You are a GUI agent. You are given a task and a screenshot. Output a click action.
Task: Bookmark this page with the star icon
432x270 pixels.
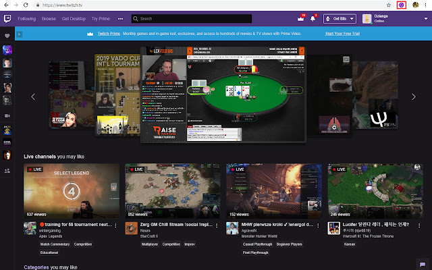(x=389, y=5)
